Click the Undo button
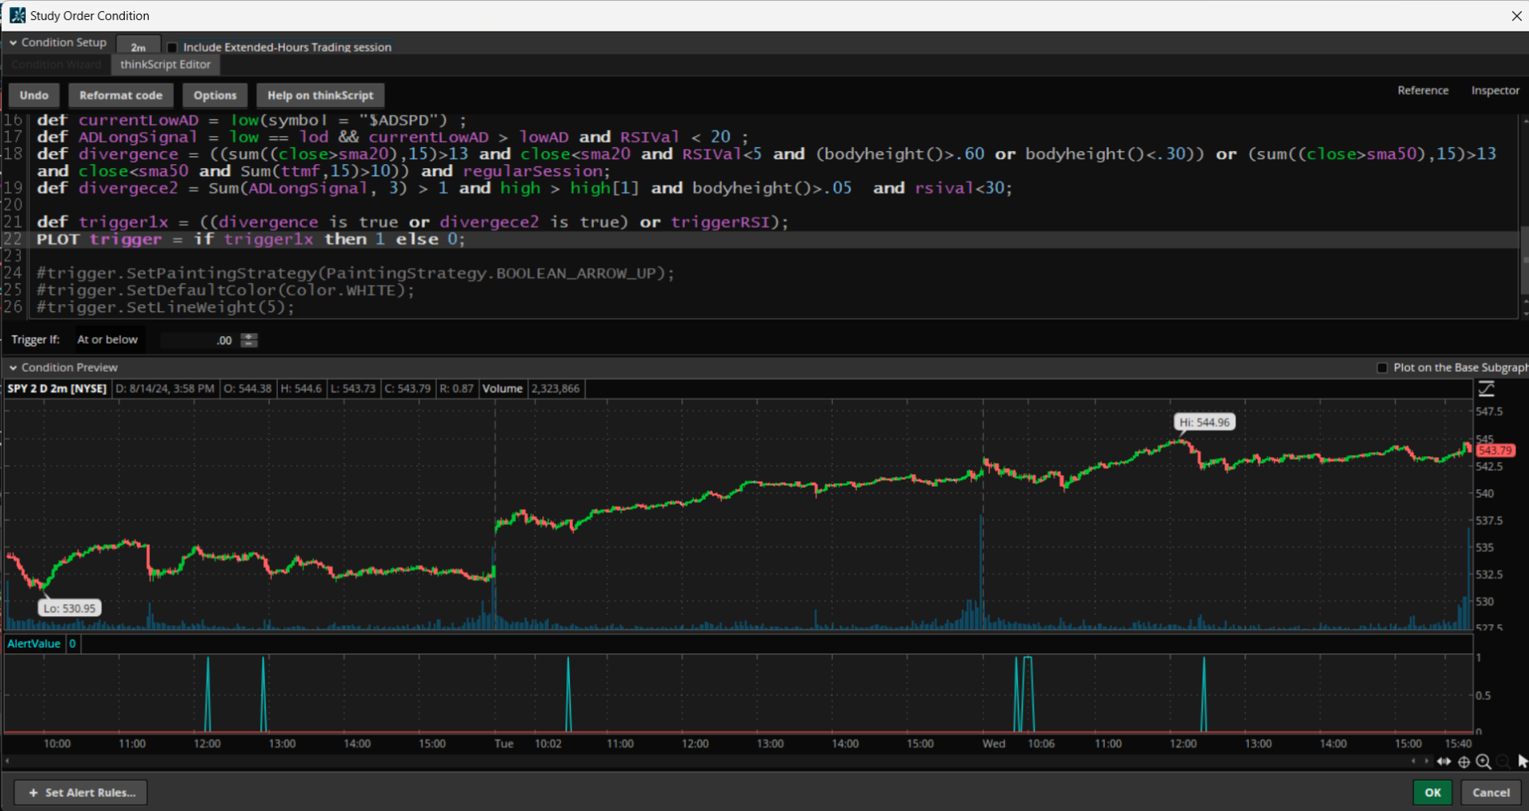1529x811 pixels. click(34, 95)
